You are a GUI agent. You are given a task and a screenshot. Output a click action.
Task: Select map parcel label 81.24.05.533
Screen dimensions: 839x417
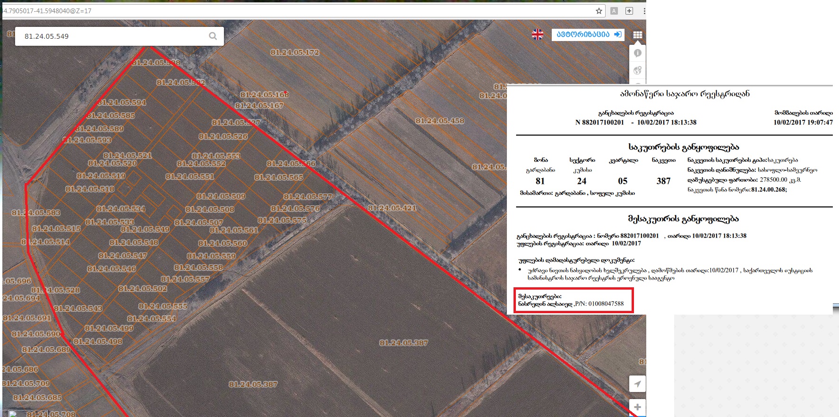pos(110,222)
